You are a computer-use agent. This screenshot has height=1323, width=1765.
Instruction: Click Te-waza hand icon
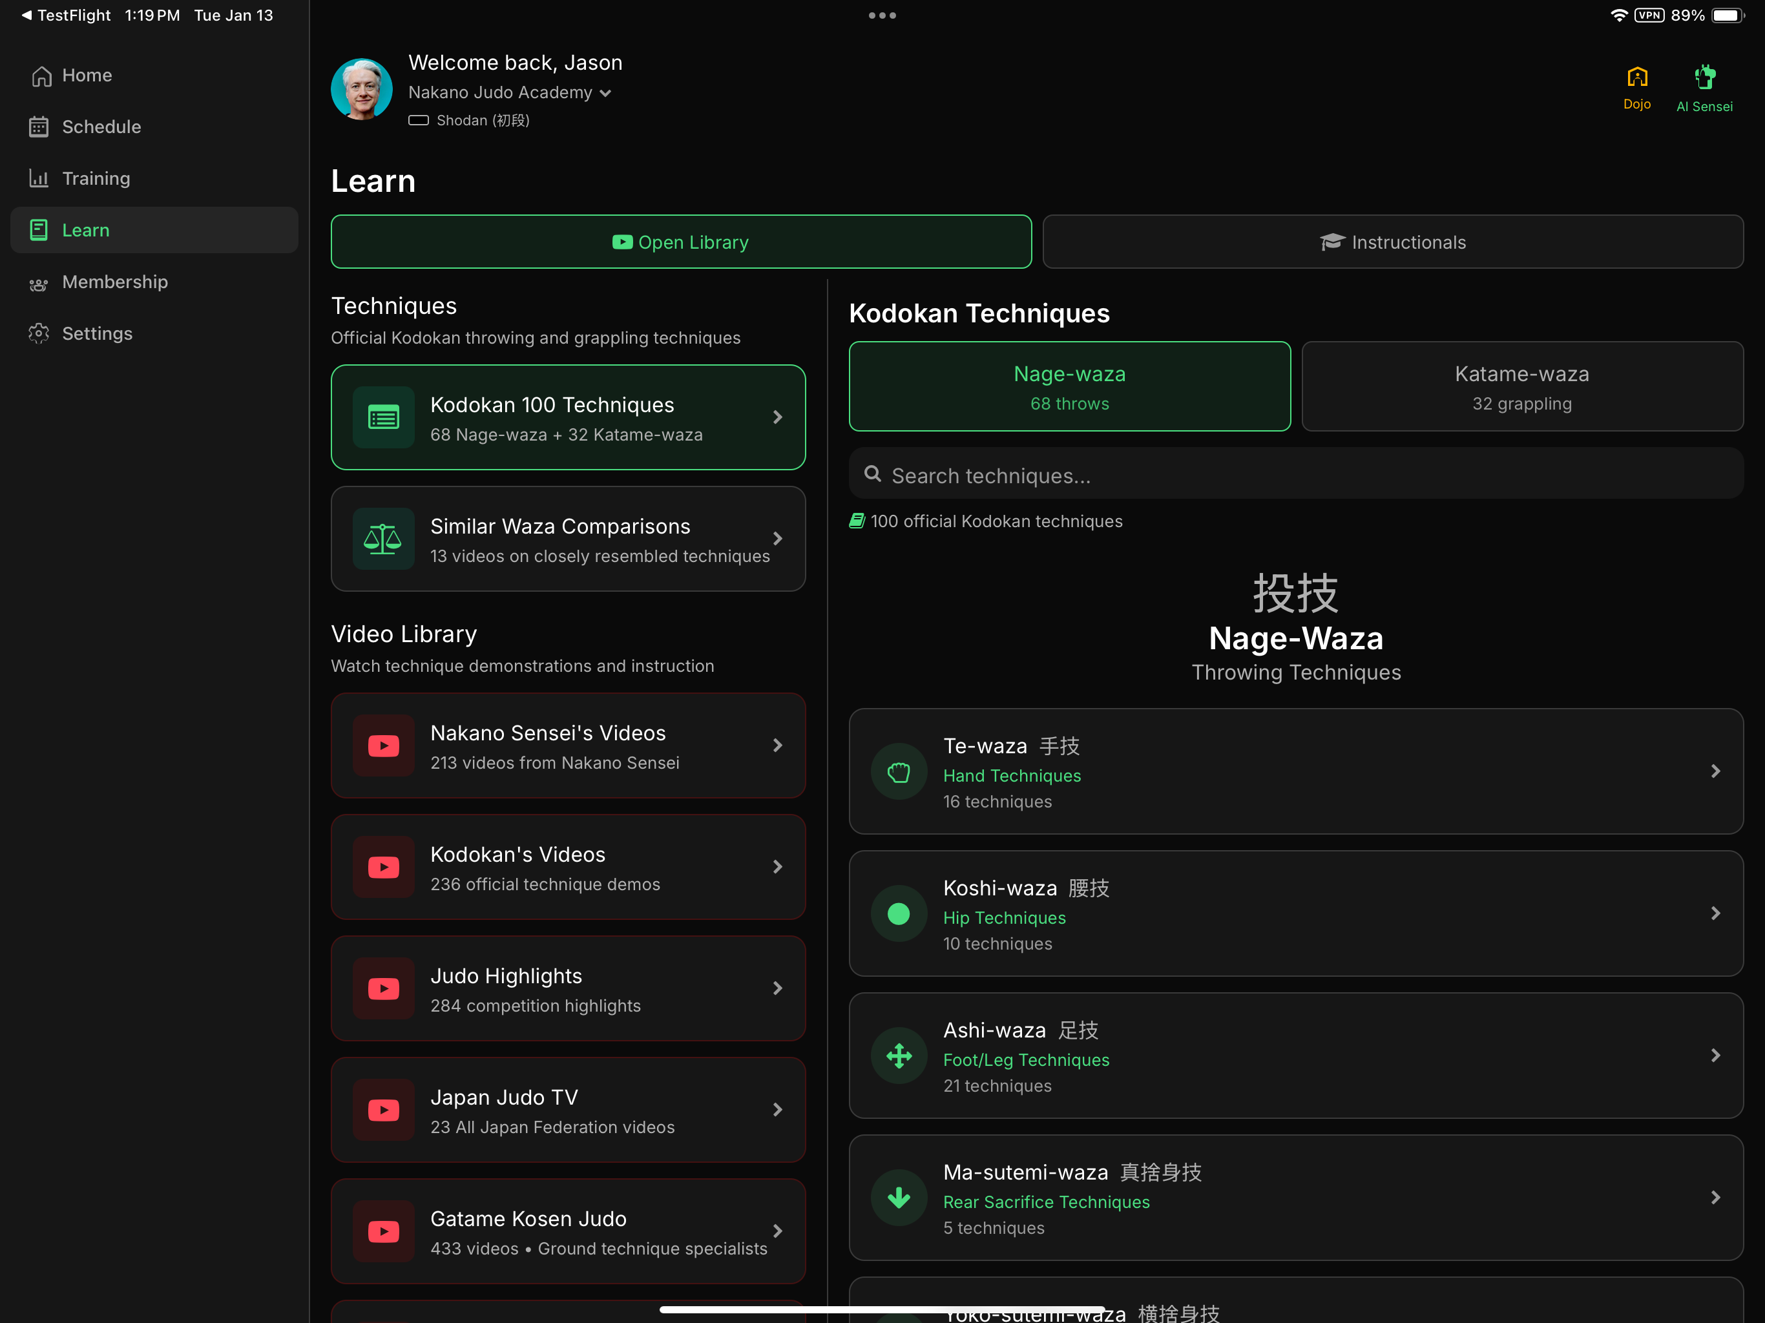coord(899,771)
